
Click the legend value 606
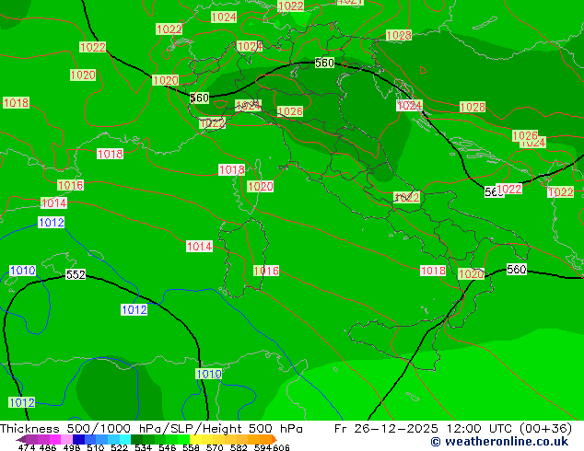click(x=281, y=447)
